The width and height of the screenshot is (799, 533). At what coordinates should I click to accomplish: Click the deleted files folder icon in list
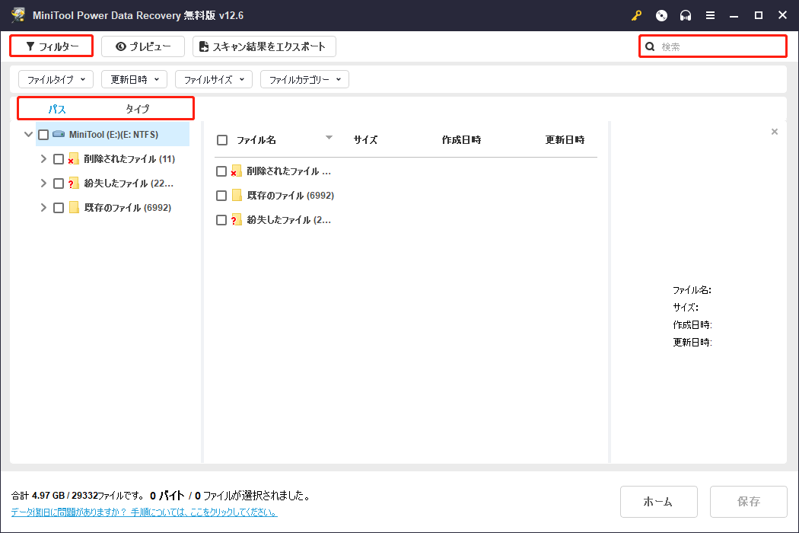point(236,171)
